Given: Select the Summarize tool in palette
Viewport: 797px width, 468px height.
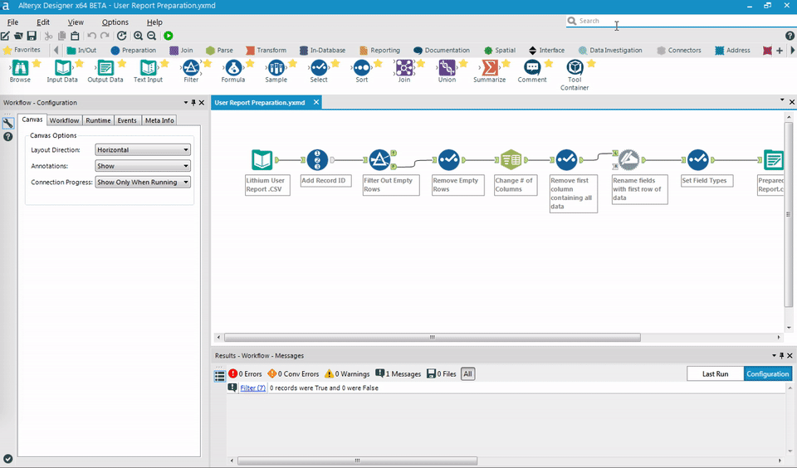Looking at the screenshot, I should 490,71.
